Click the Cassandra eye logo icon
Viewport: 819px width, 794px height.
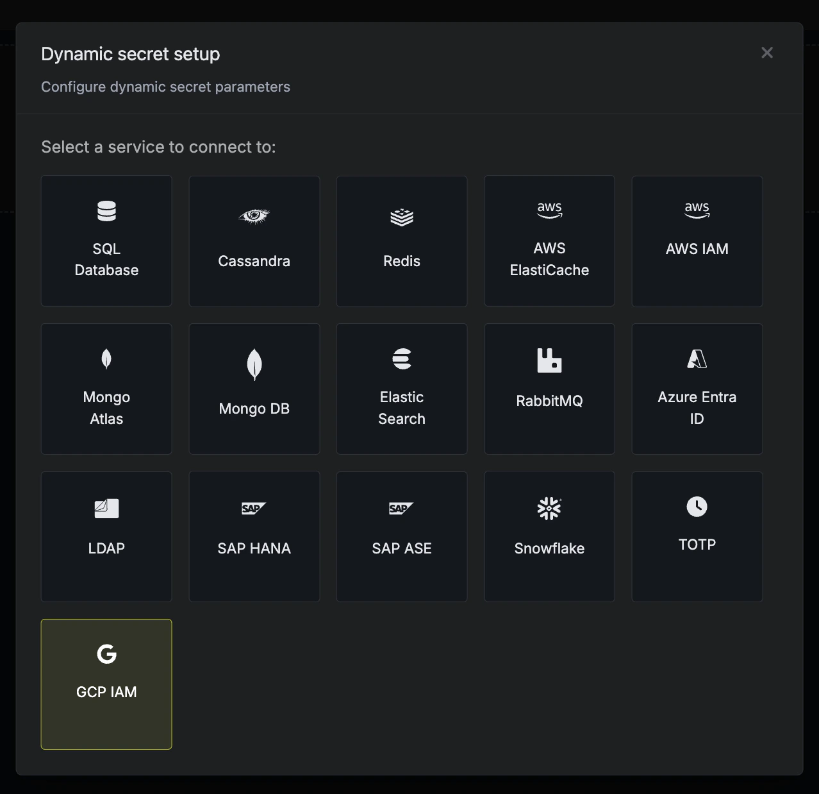point(254,216)
